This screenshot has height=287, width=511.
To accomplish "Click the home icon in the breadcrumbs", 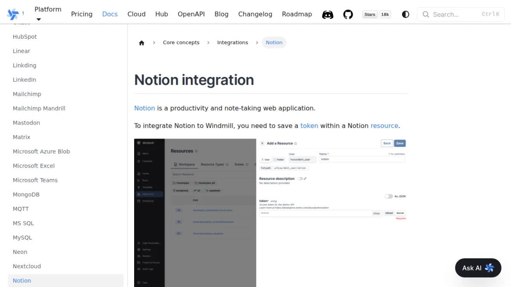I will 142,43.
